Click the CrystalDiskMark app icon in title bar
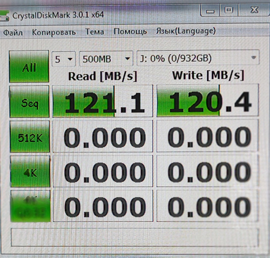The height and width of the screenshot is (258, 270). point(4,16)
